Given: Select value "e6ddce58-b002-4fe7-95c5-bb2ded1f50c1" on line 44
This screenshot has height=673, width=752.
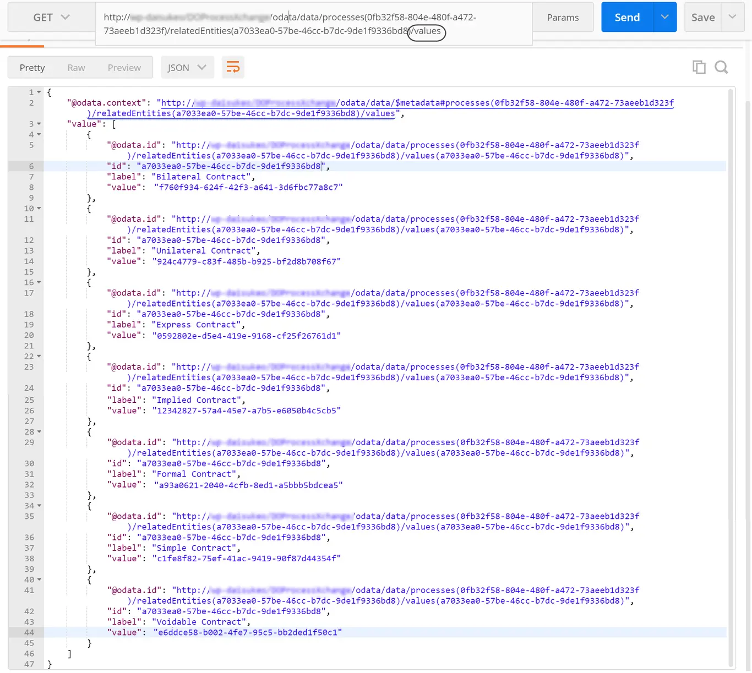Looking at the screenshot, I should pyautogui.click(x=248, y=632).
